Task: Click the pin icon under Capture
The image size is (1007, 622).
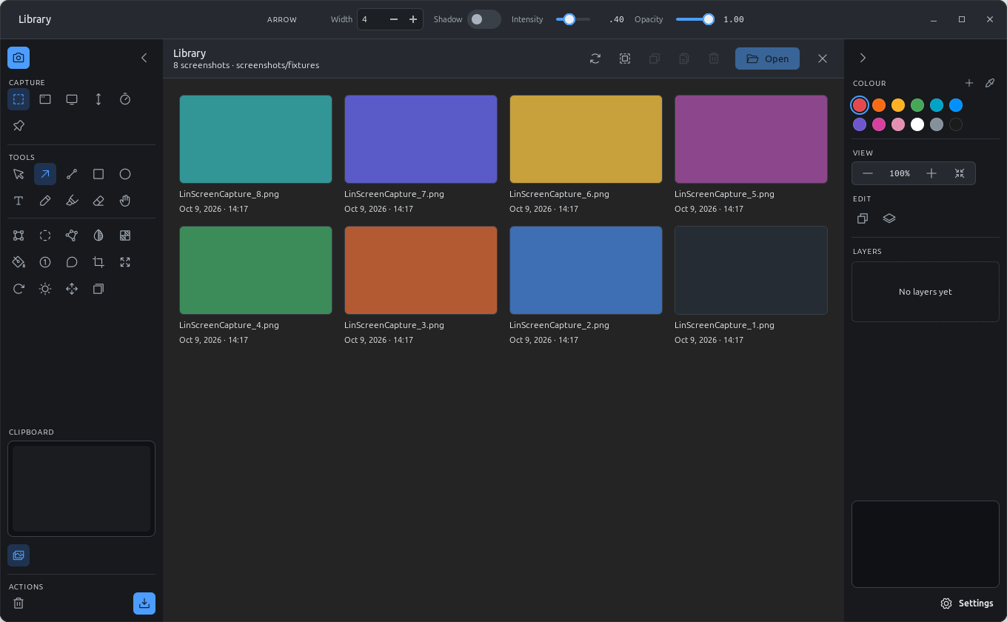Action: click(19, 126)
